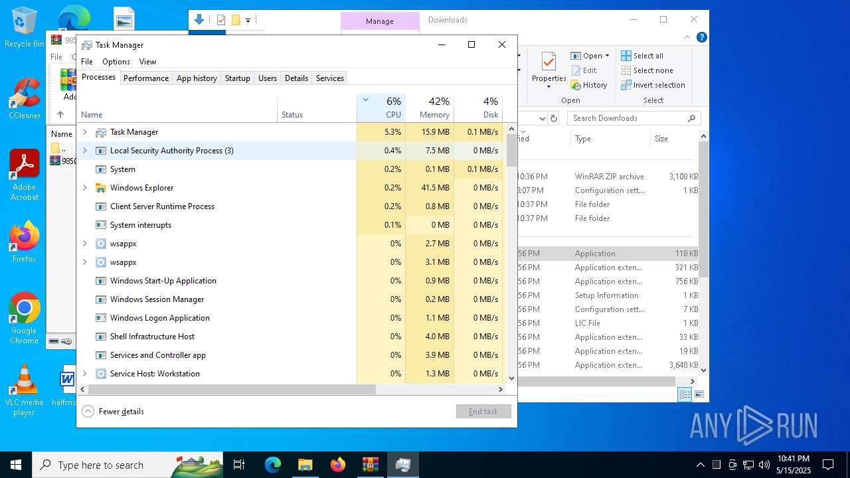Expand Local Security Authority Process group
This screenshot has height=478, width=850.
point(84,151)
